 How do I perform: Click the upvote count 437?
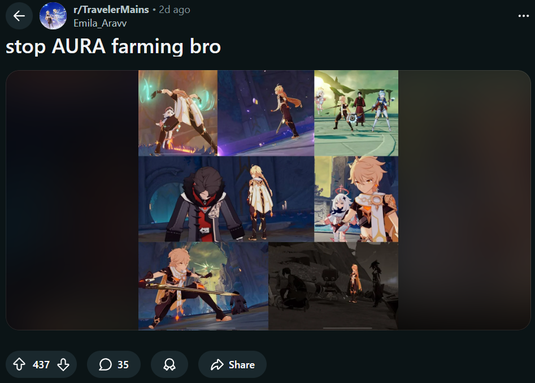tap(41, 364)
